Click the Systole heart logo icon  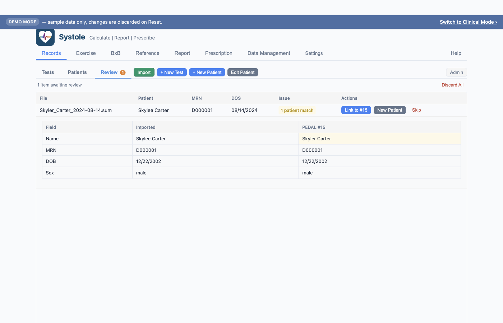click(x=45, y=37)
